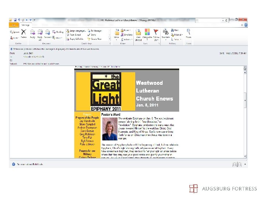Go to the previous item with up arrow
Viewport: 266px width, 199px height.
pos(27,20)
